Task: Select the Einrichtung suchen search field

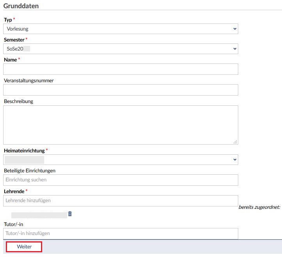Action: 120,180
